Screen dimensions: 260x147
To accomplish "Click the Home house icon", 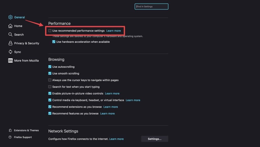I will click(x=10, y=26).
